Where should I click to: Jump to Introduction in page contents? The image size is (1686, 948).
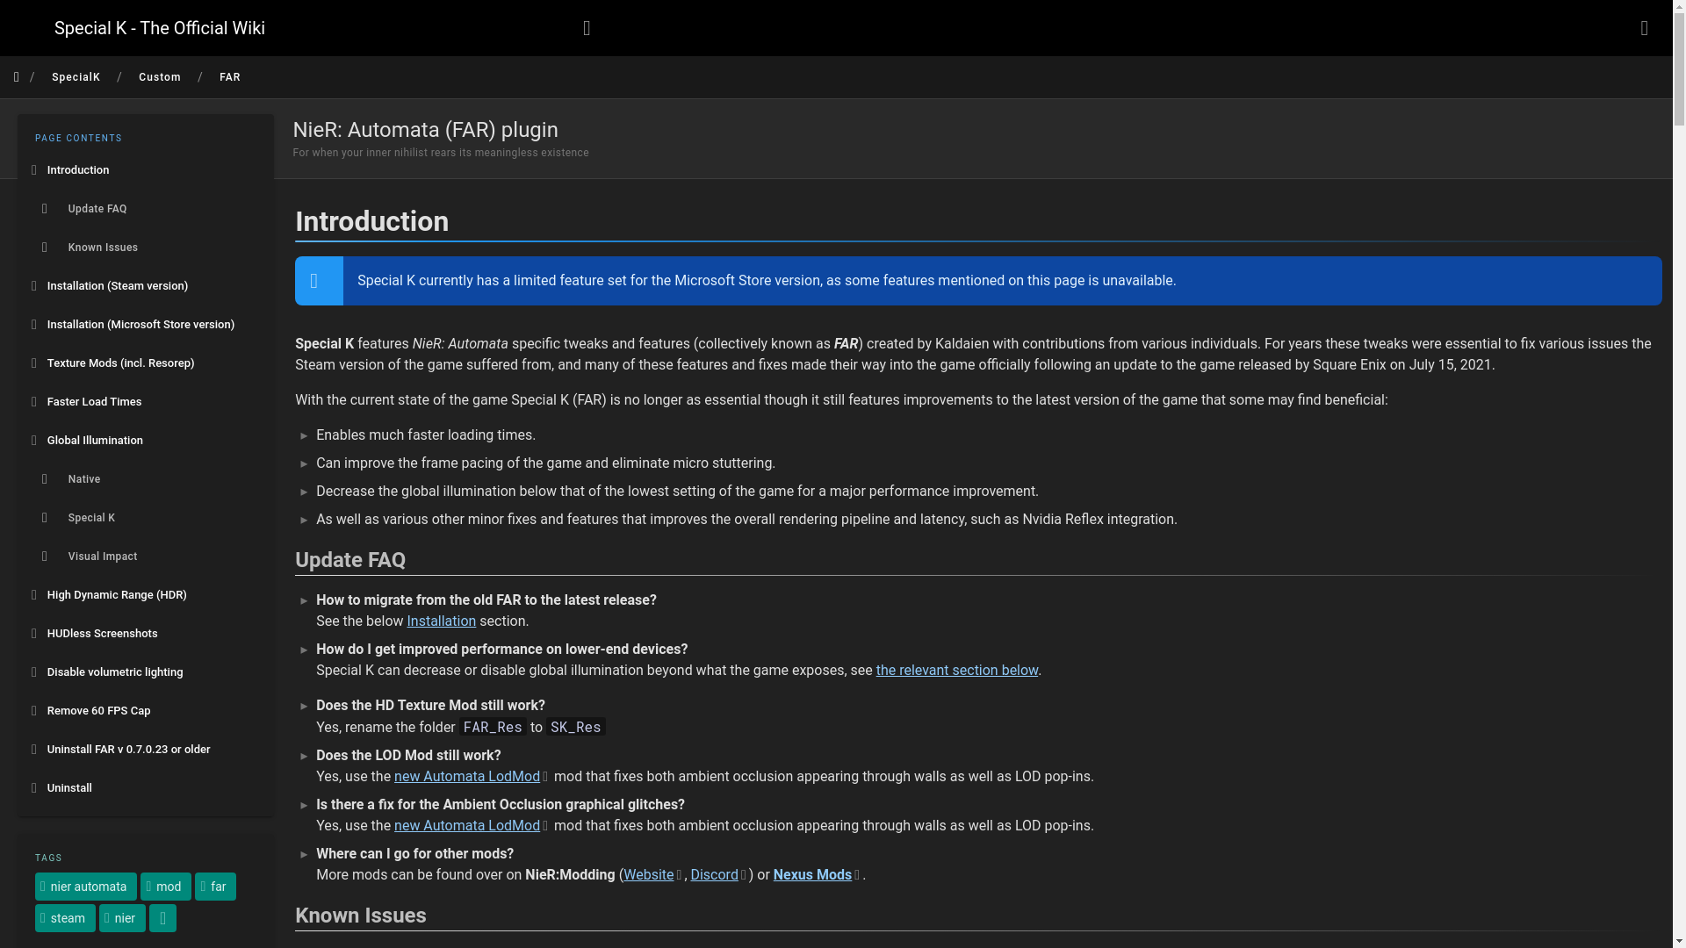coord(146,170)
